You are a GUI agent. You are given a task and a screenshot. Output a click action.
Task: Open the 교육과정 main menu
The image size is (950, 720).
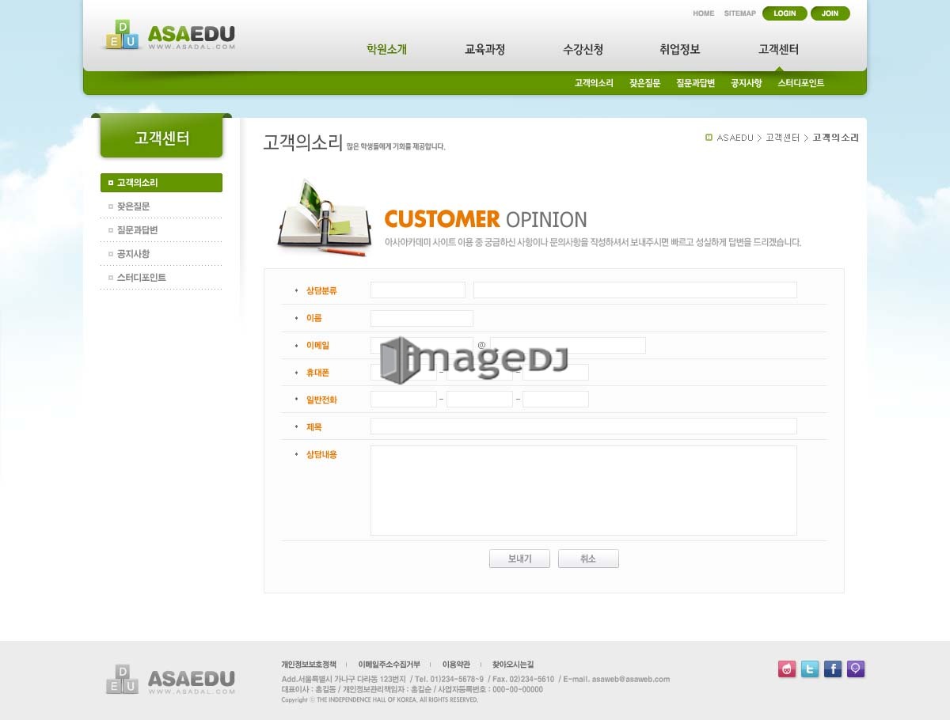coord(484,49)
